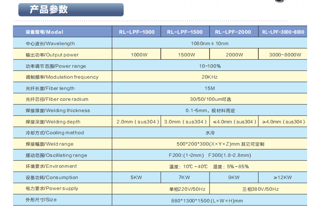
Task: Click the 1080nm ± 10nm wavelength value
Action: [209, 43]
